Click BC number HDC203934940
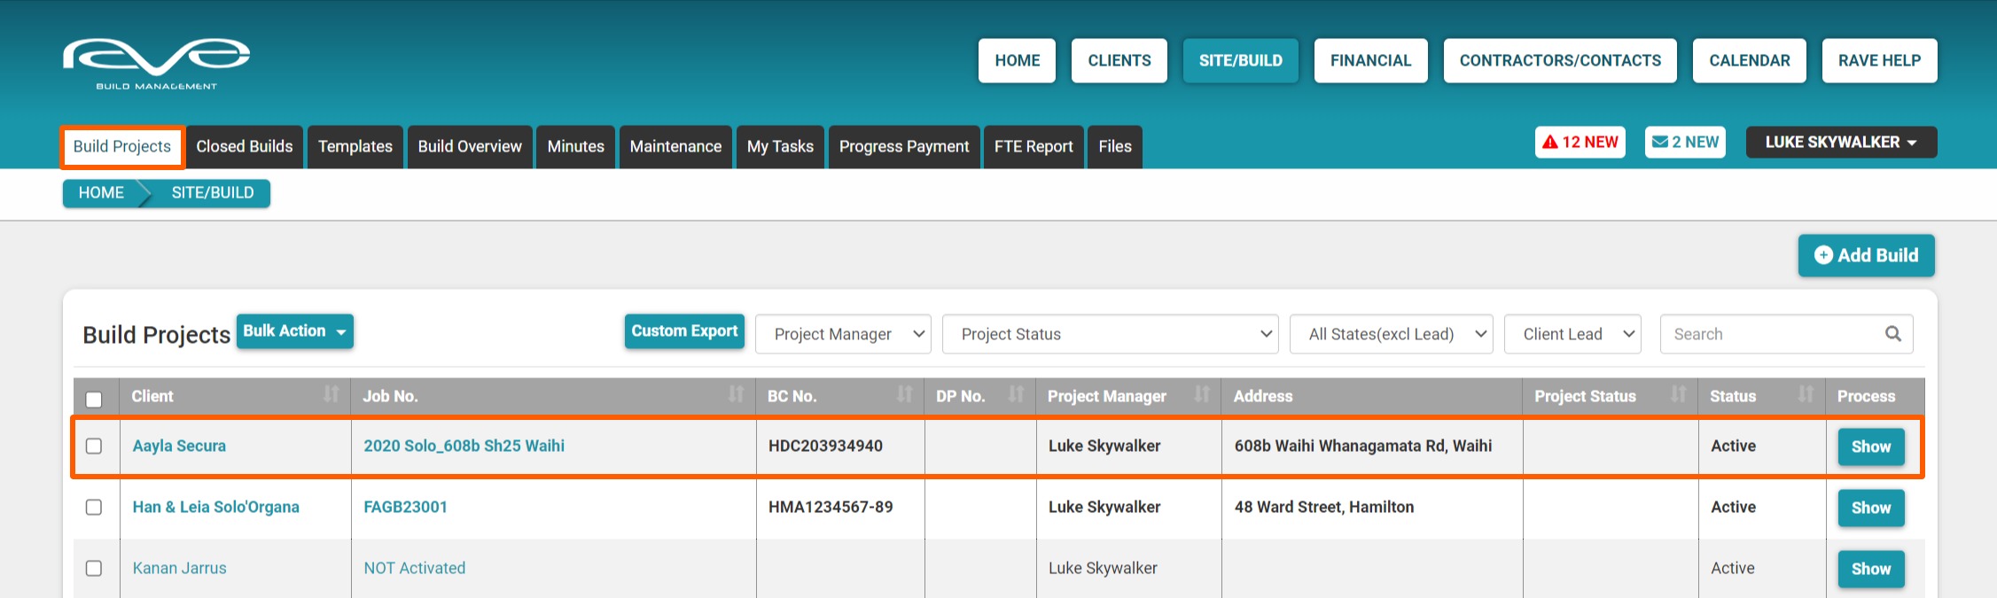This screenshot has height=598, width=1997. coord(825,446)
